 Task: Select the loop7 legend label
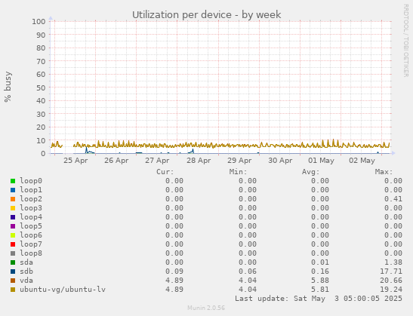31,244
